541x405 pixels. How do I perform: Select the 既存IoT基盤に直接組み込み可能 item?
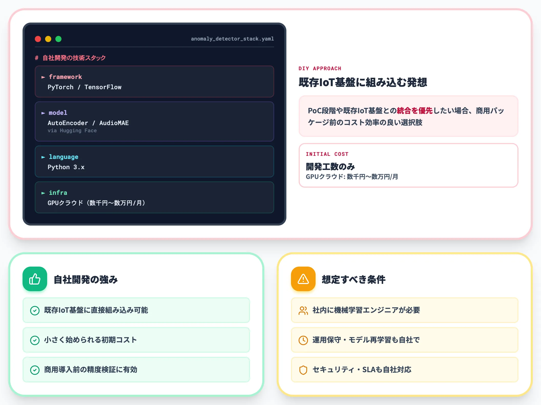pyautogui.click(x=136, y=310)
